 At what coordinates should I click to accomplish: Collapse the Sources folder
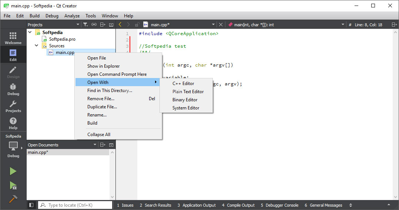(37, 46)
